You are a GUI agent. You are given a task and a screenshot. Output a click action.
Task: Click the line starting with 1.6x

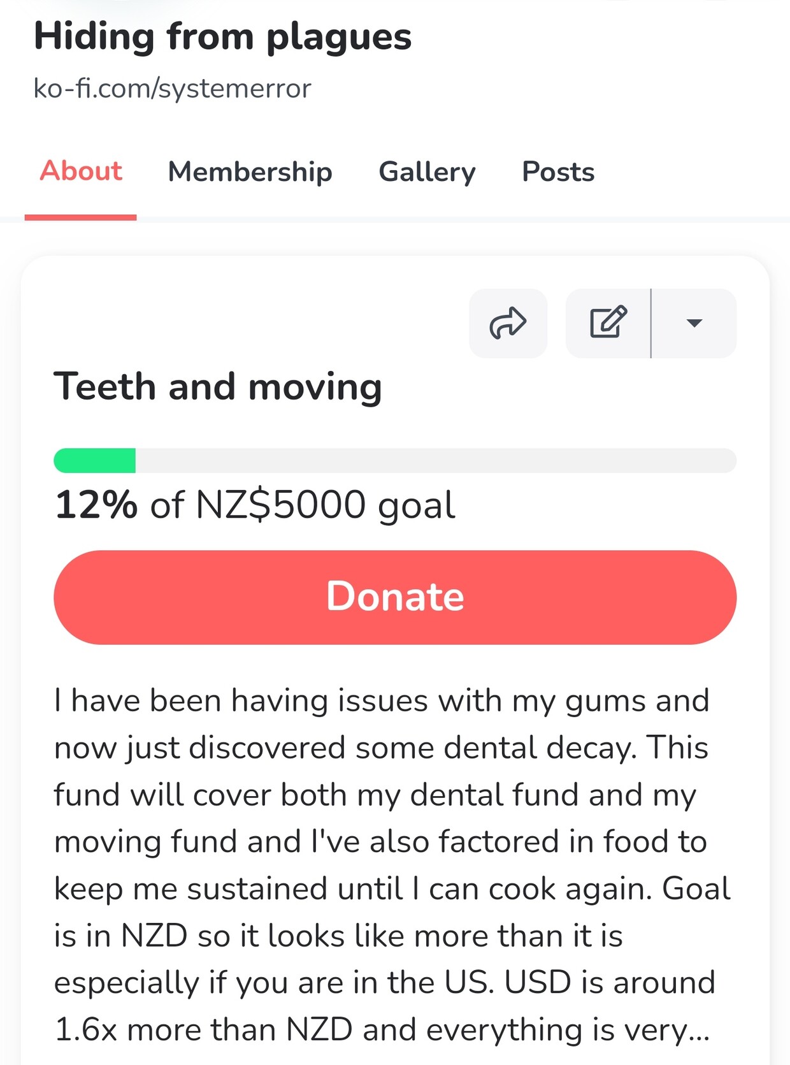[x=382, y=1030]
